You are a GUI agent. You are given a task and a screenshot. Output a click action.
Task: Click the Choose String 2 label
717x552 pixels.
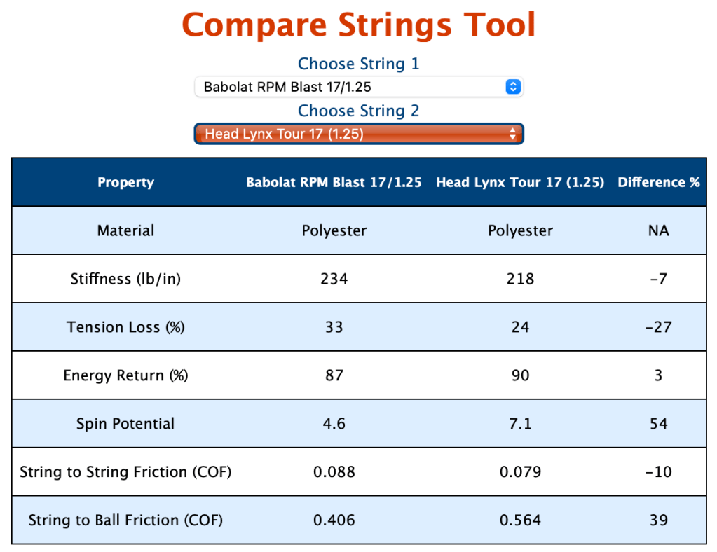click(x=358, y=111)
